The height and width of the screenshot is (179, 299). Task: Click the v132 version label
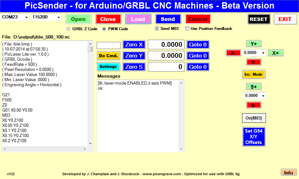pos(11,174)
